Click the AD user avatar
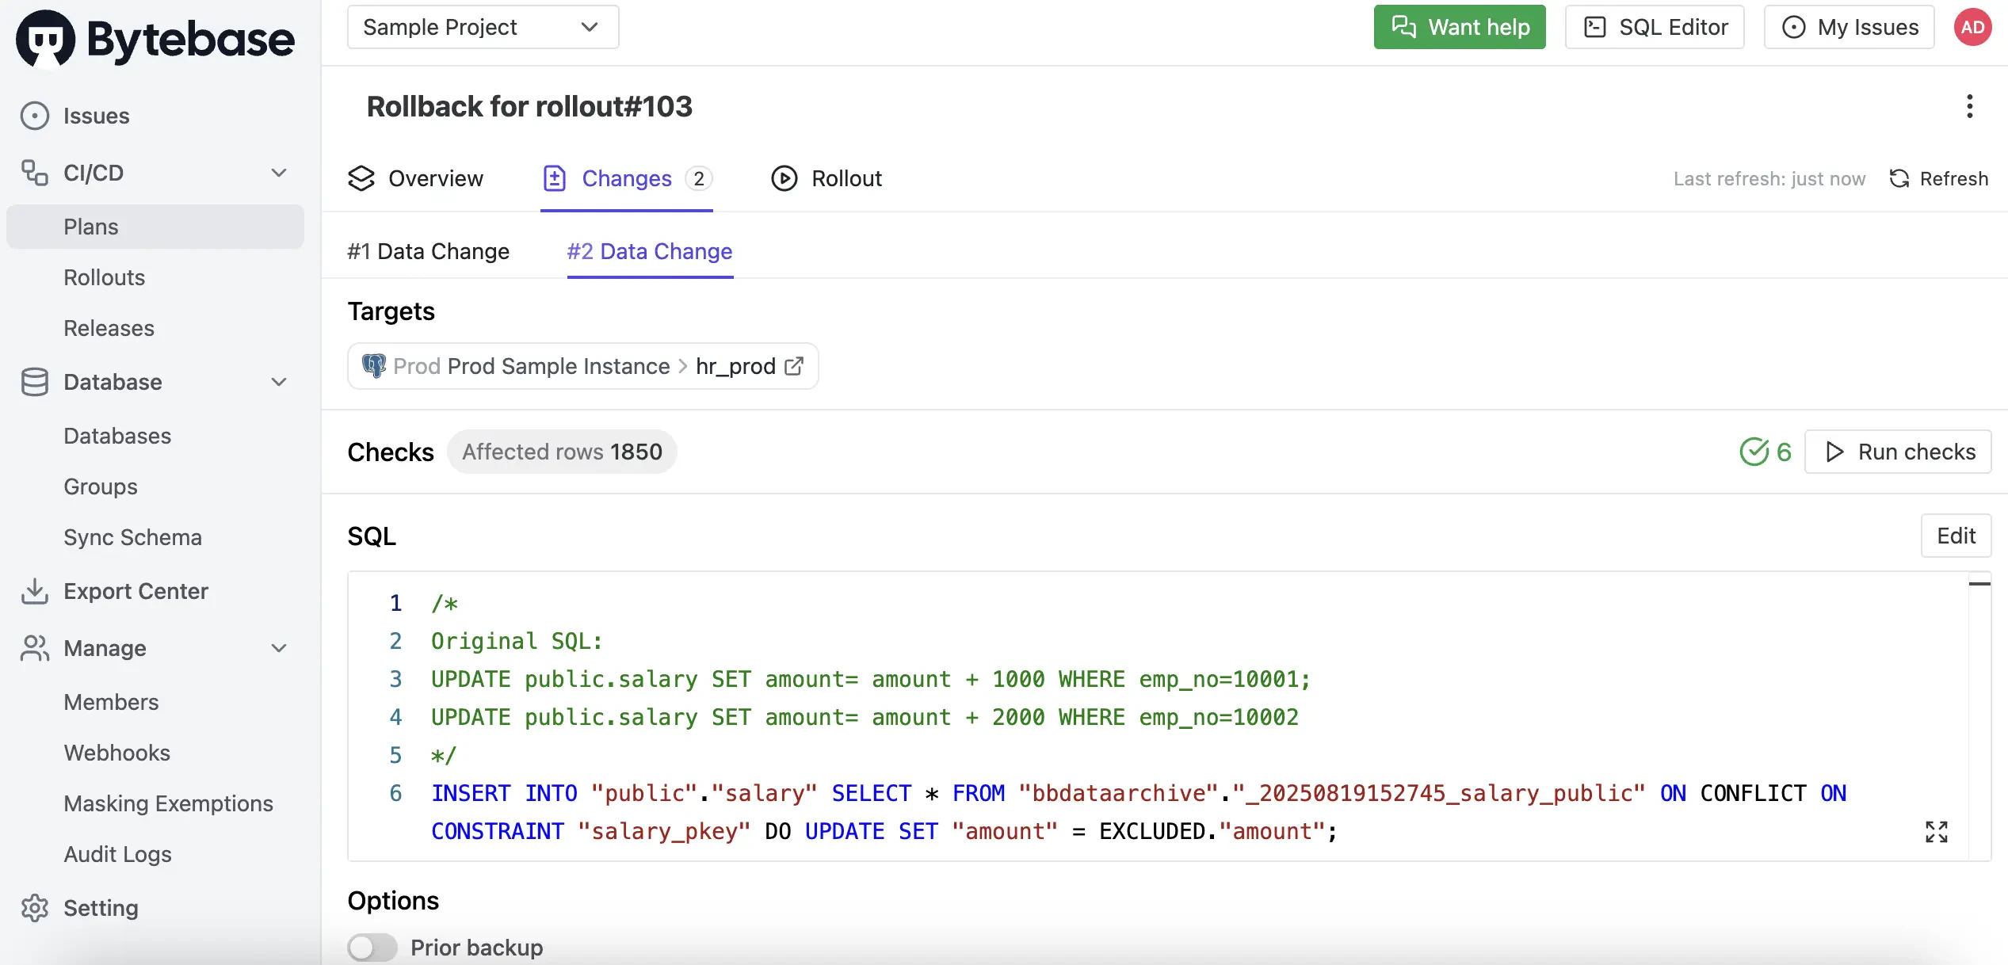The image size is (2008, 965). 1972,27
